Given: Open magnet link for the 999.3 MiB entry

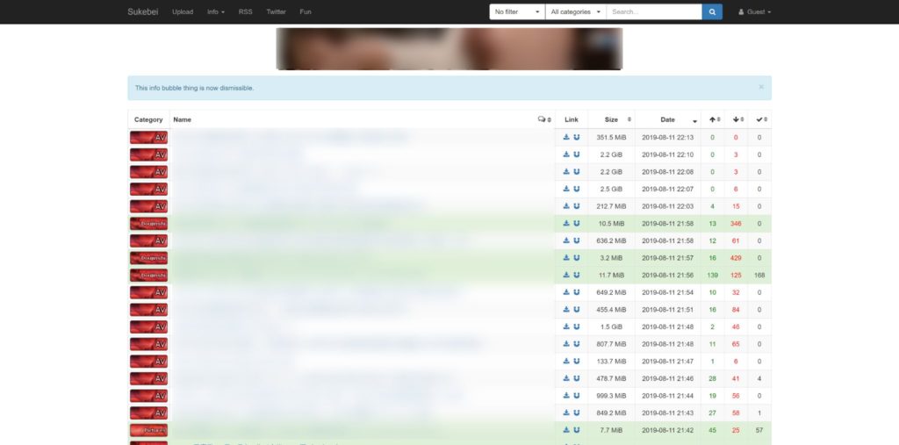Looking at the screenshot, I should point(577,396).
